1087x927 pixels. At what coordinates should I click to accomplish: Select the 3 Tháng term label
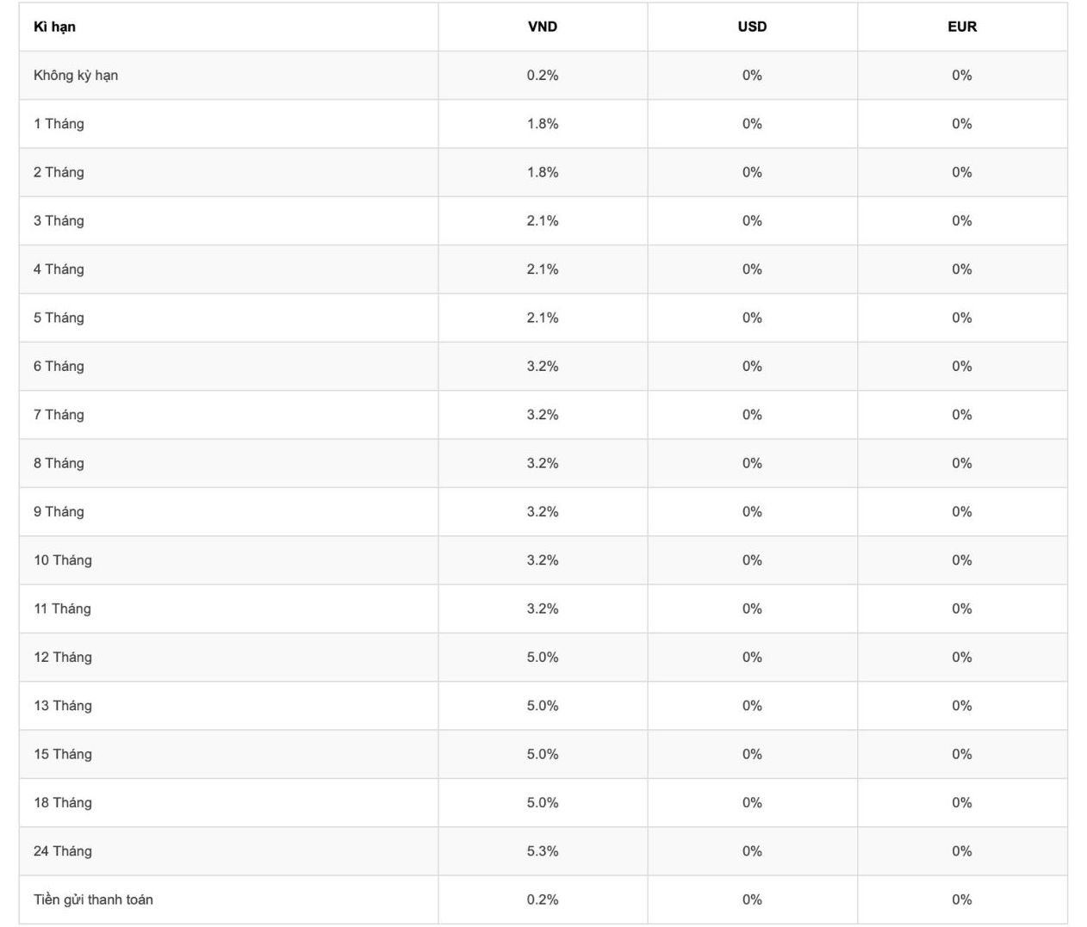pyautogui.click(x=59, y=221)
